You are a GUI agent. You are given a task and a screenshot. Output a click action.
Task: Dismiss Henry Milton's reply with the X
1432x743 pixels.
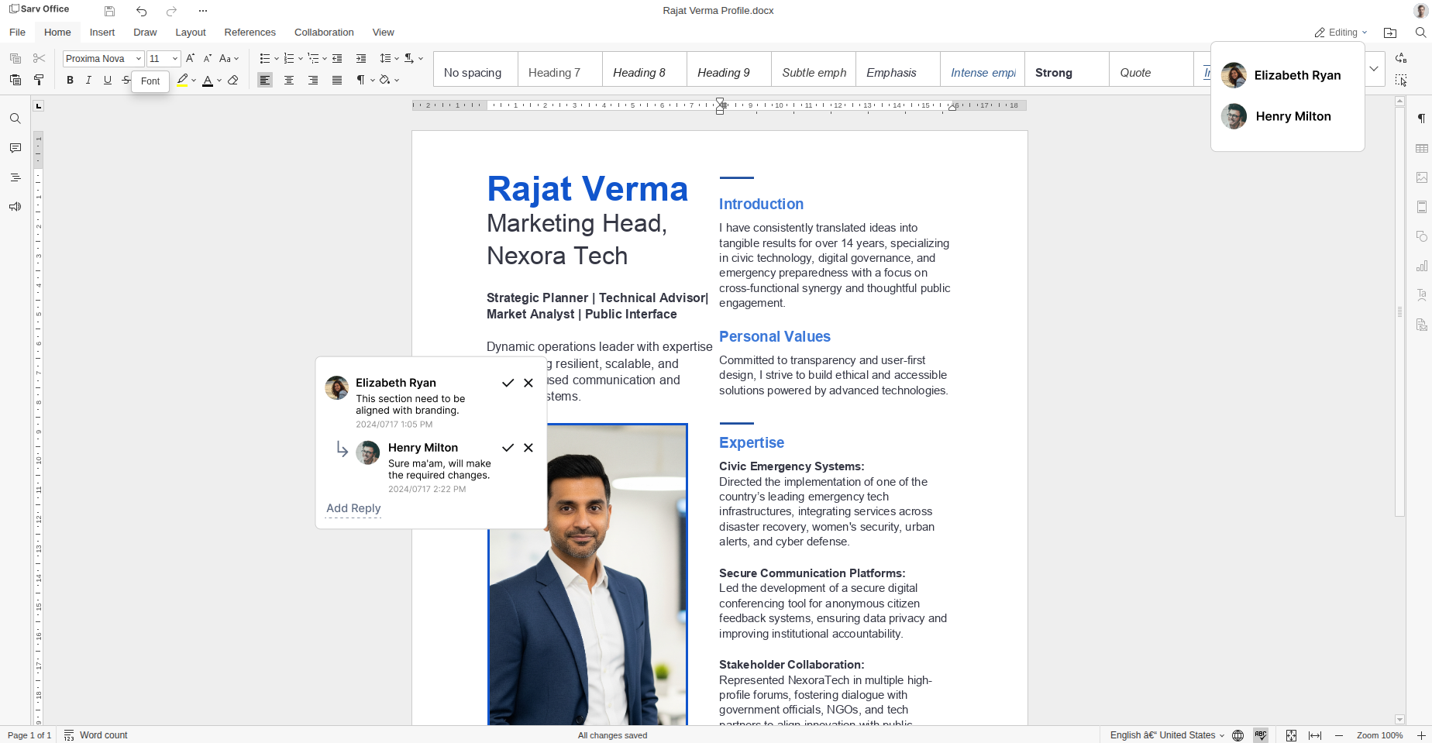tap(528, 448)
